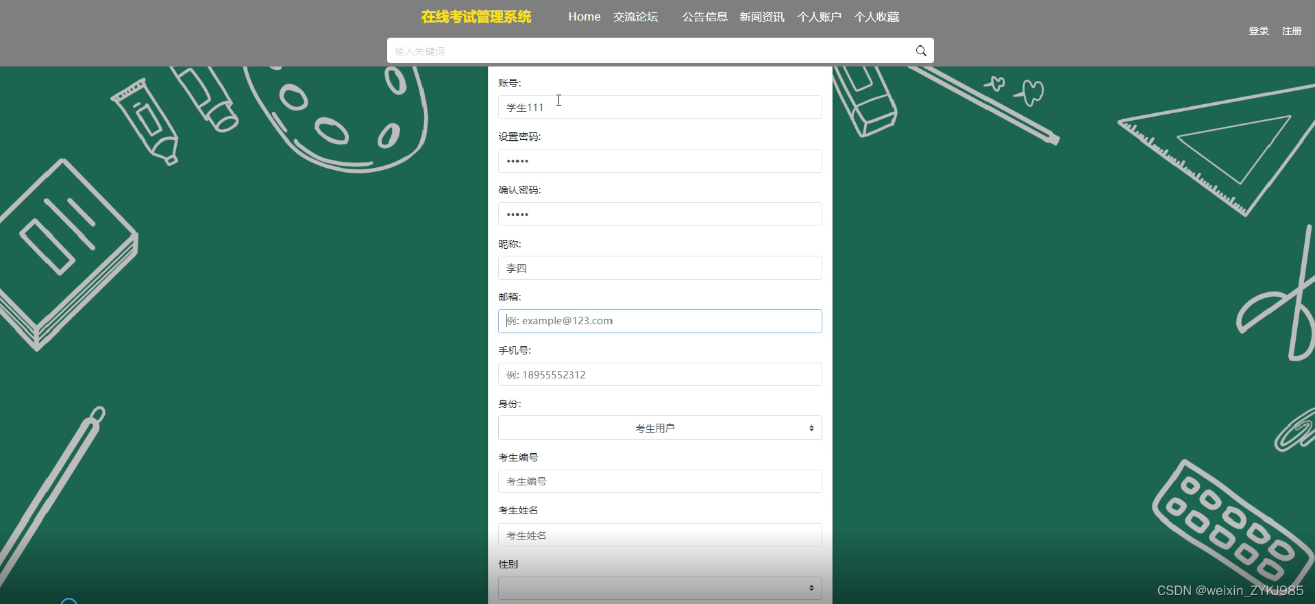Click the 登录 link
This screenshot has width=1315, height=604.
click(x=1259, y=31)
